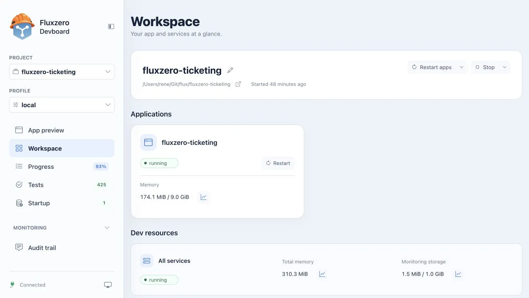Click the Audit trail message icon
This screenshot has height=298, width=529.
click(19, 248)
